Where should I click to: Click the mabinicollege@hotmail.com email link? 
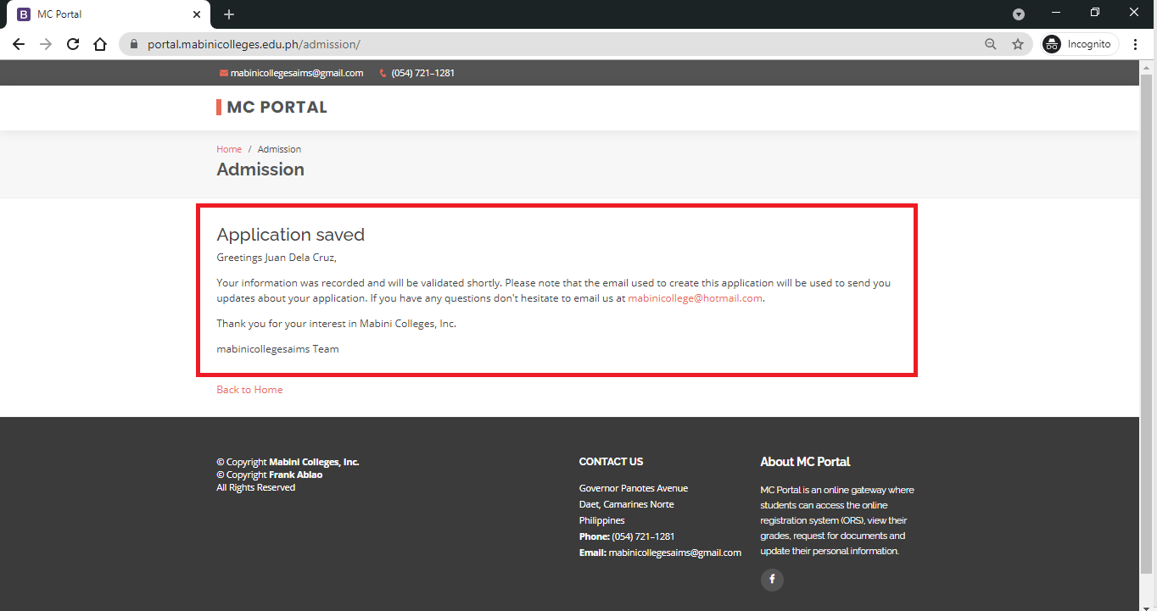click(695, 298)
